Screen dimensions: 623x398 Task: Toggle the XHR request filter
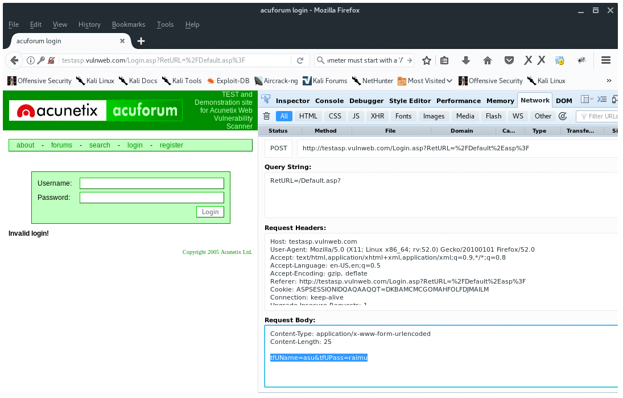pos(377,116)
